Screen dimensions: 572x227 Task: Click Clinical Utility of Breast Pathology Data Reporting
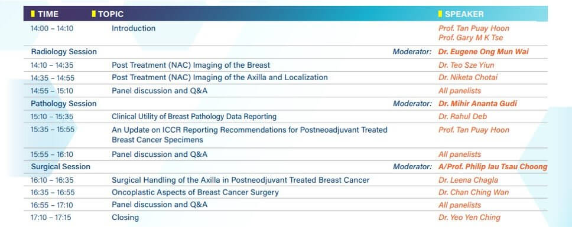tap(194, 117)
